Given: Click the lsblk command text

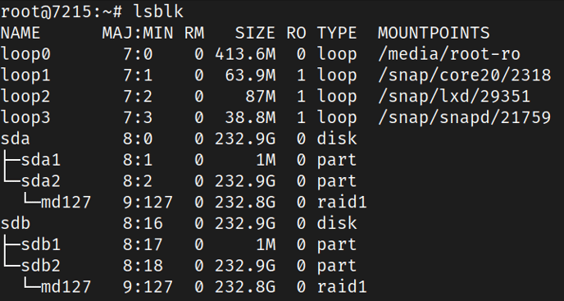Looking at the screenshot, I should pos(158,11).
